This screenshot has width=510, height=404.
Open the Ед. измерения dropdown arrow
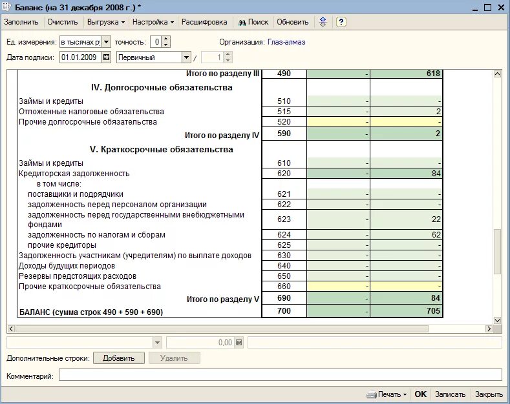click(107, 42)
